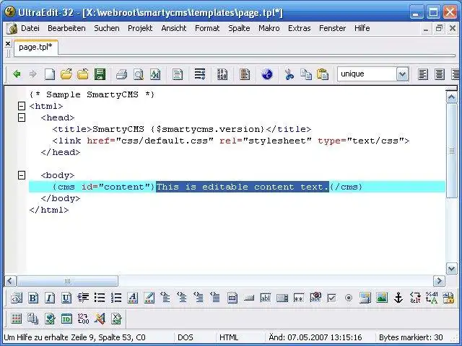Click the &lt character conversion icon
The image size is (462, 346).
coord(415,298)
